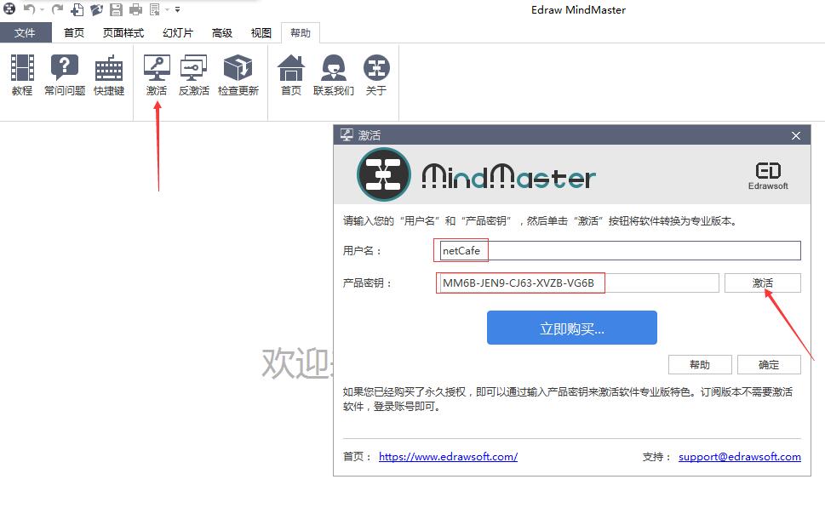Expand the quick access toolbar customize arrow
Screen dimensions: 825x525
pyautogui.click(x=177, y=10)
